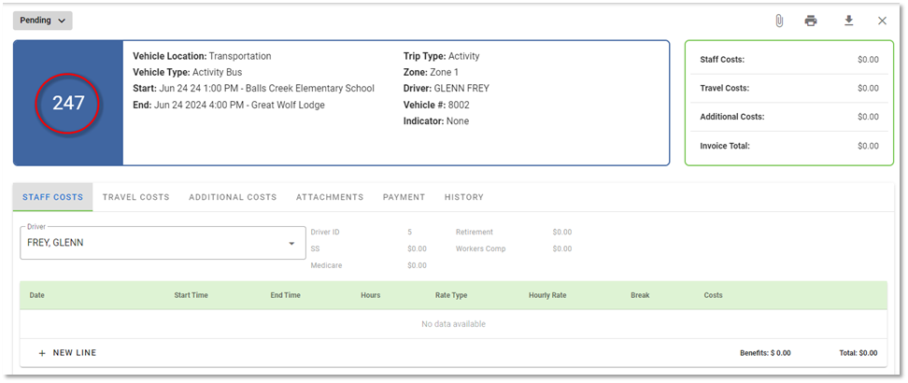908x383 pixels.
Task: Click the Zone 1 text
Action: pyautogui.click(x=431, y=73)
